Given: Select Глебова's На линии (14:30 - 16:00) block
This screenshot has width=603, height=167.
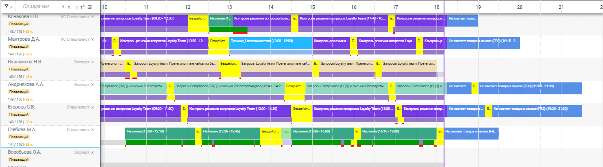Looking at the screenshot, I should pos(323,133).
